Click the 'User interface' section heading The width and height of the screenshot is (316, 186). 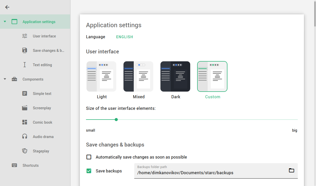[102, 52]
